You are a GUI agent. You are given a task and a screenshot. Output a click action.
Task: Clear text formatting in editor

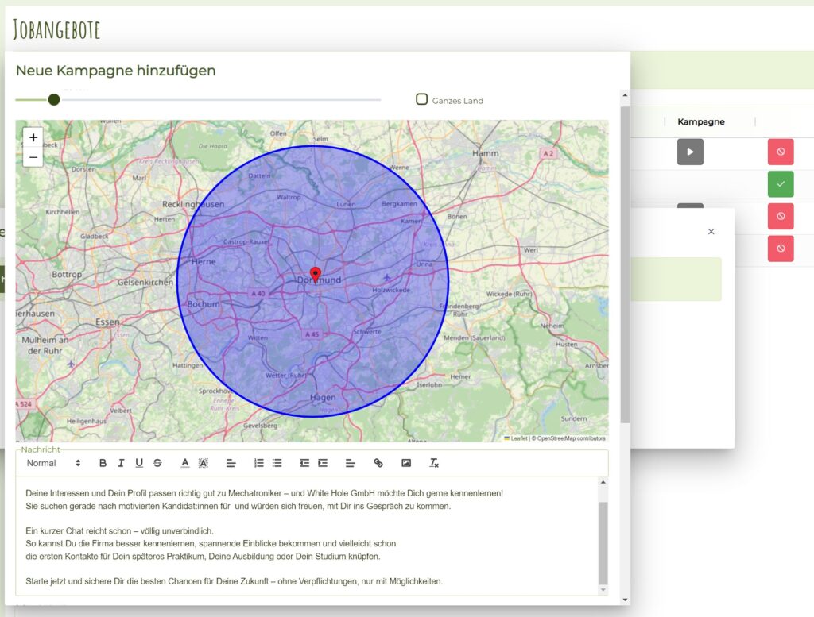[x=434, y=463]
